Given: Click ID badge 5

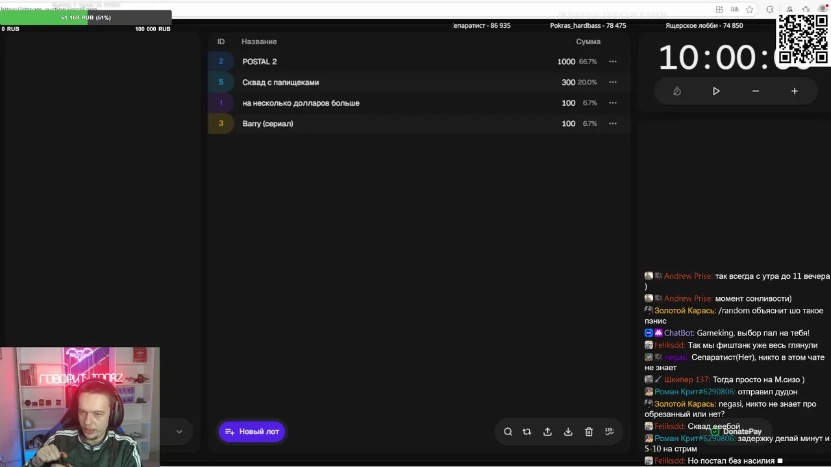Looking at the screenshot, I should pyautogui.click(x=221, y=82).
